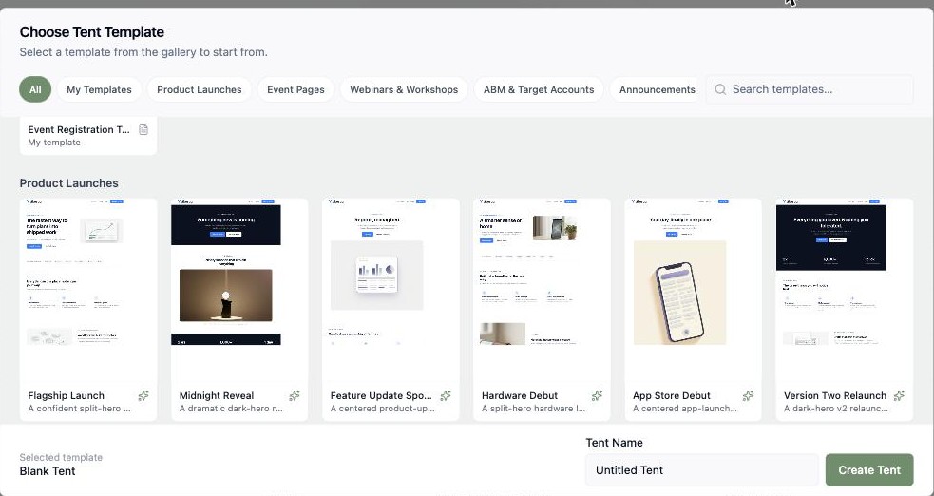The height and width of the screenshot is (496, 934).
Task: Filter by Product Launches
Action: click(199, 89)
